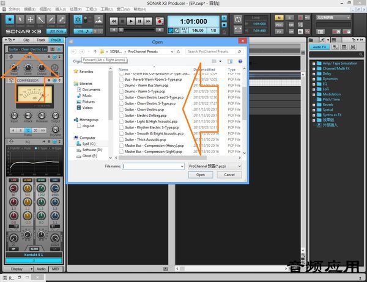This screenshot has width=367, height=282.
Task: Select the Audio FX browser tab
Action: (x=319, y=47)
